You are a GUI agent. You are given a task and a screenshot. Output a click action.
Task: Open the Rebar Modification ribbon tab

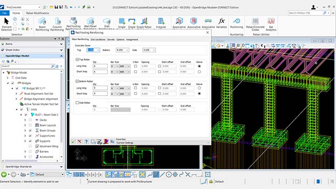38,13
